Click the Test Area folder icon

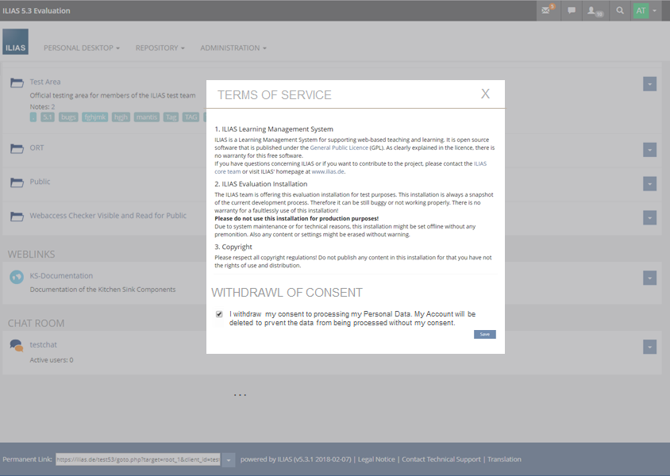point(17,83)
